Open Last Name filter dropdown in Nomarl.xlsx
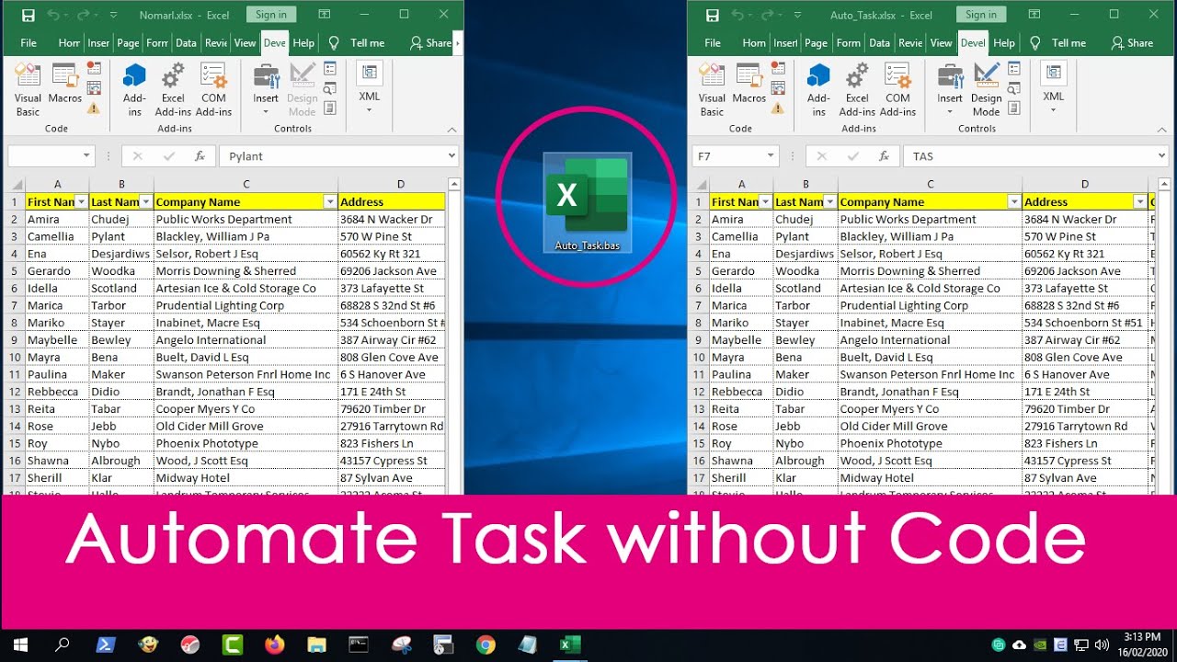 pos(145,201)
